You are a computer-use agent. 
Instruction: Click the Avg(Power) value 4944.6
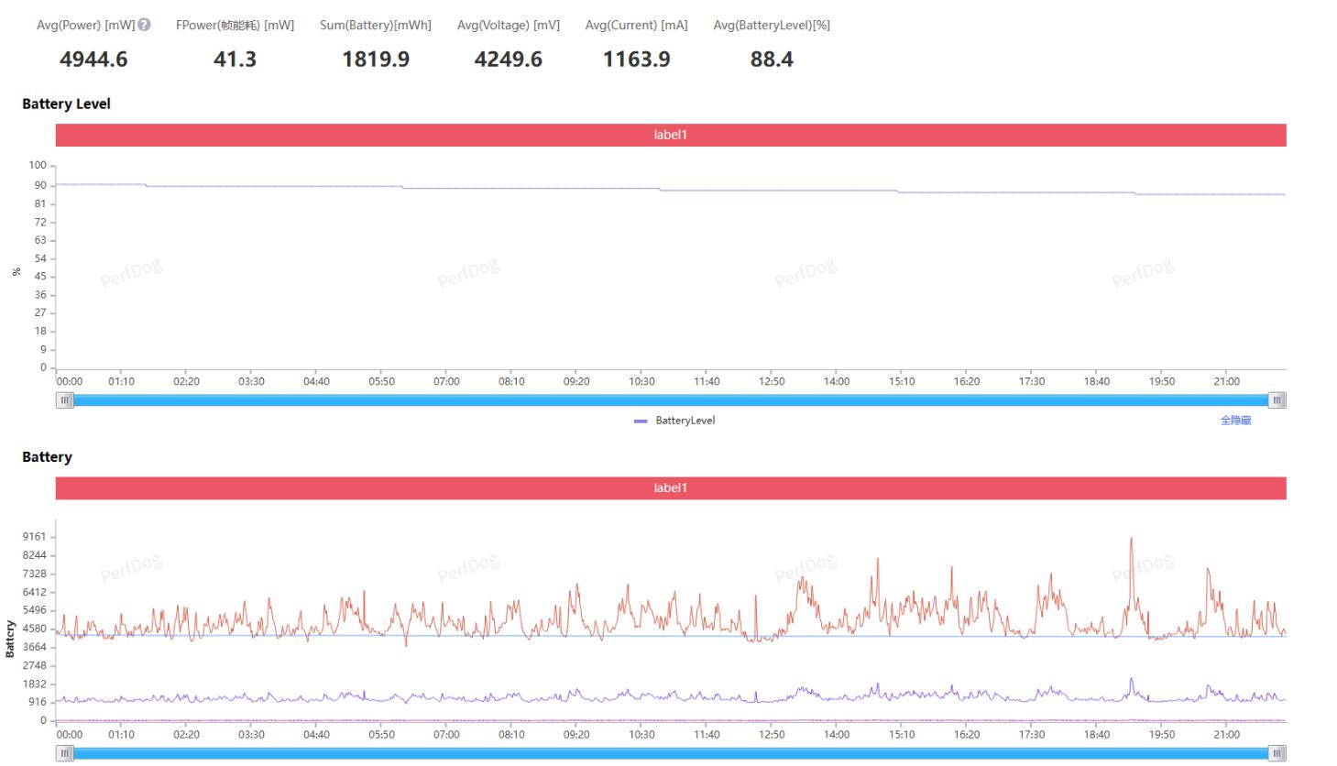click(x=93, y=60)
